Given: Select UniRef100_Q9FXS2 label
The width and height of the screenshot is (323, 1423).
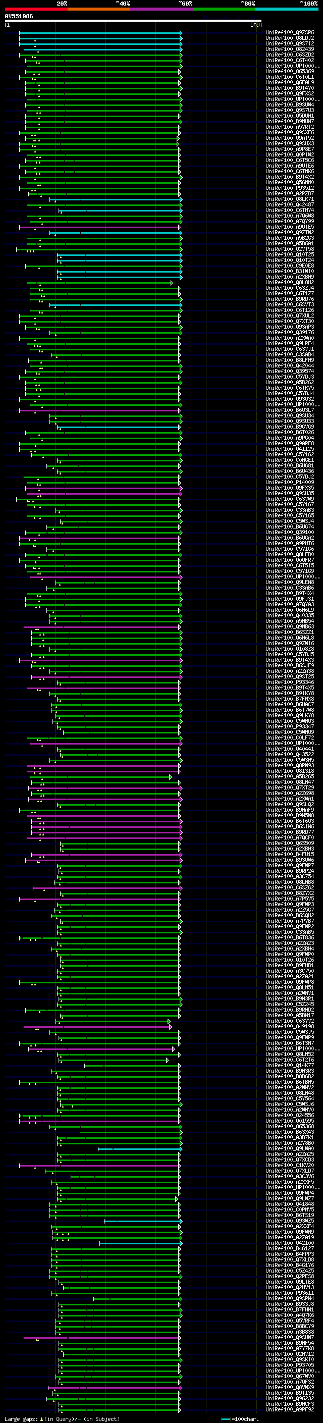Looking at the screenshot, I should click(x=290, y=93).
